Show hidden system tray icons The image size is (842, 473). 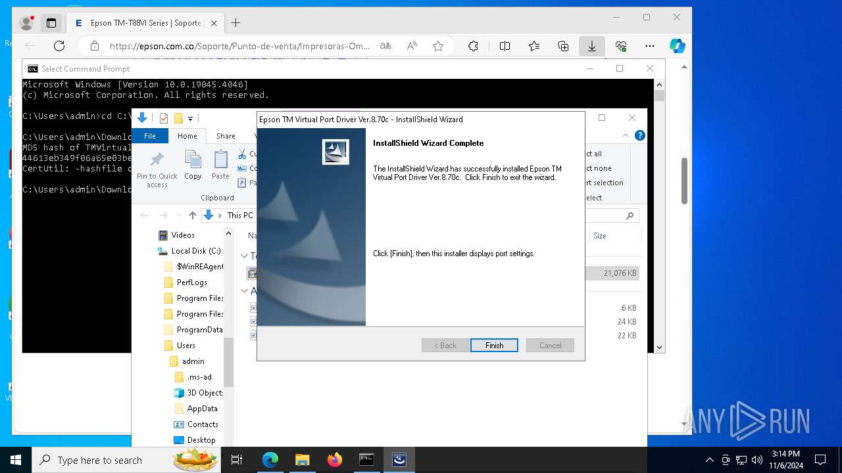coord(709,460)
